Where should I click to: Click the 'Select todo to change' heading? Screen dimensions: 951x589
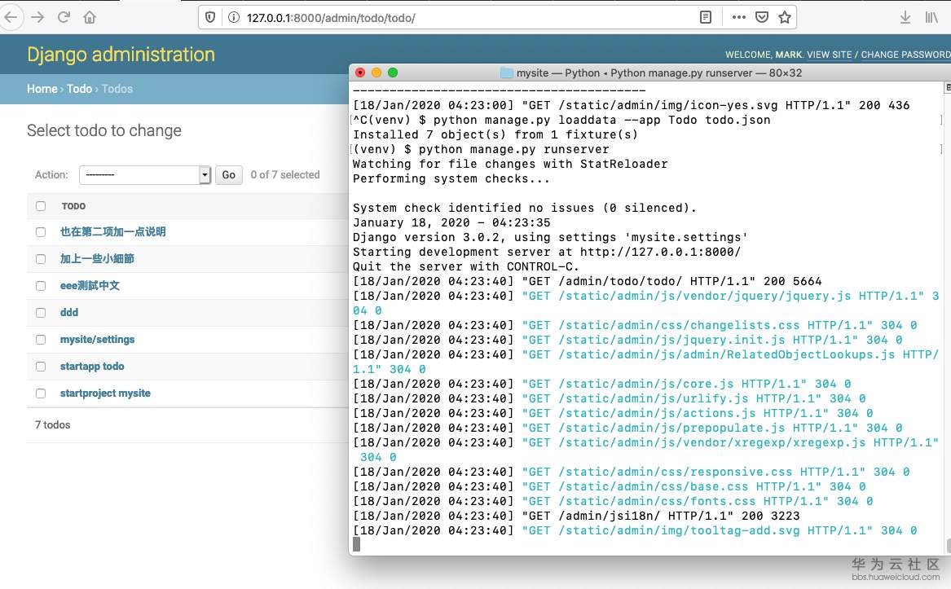pyautogui.click(x=104, y=130)
